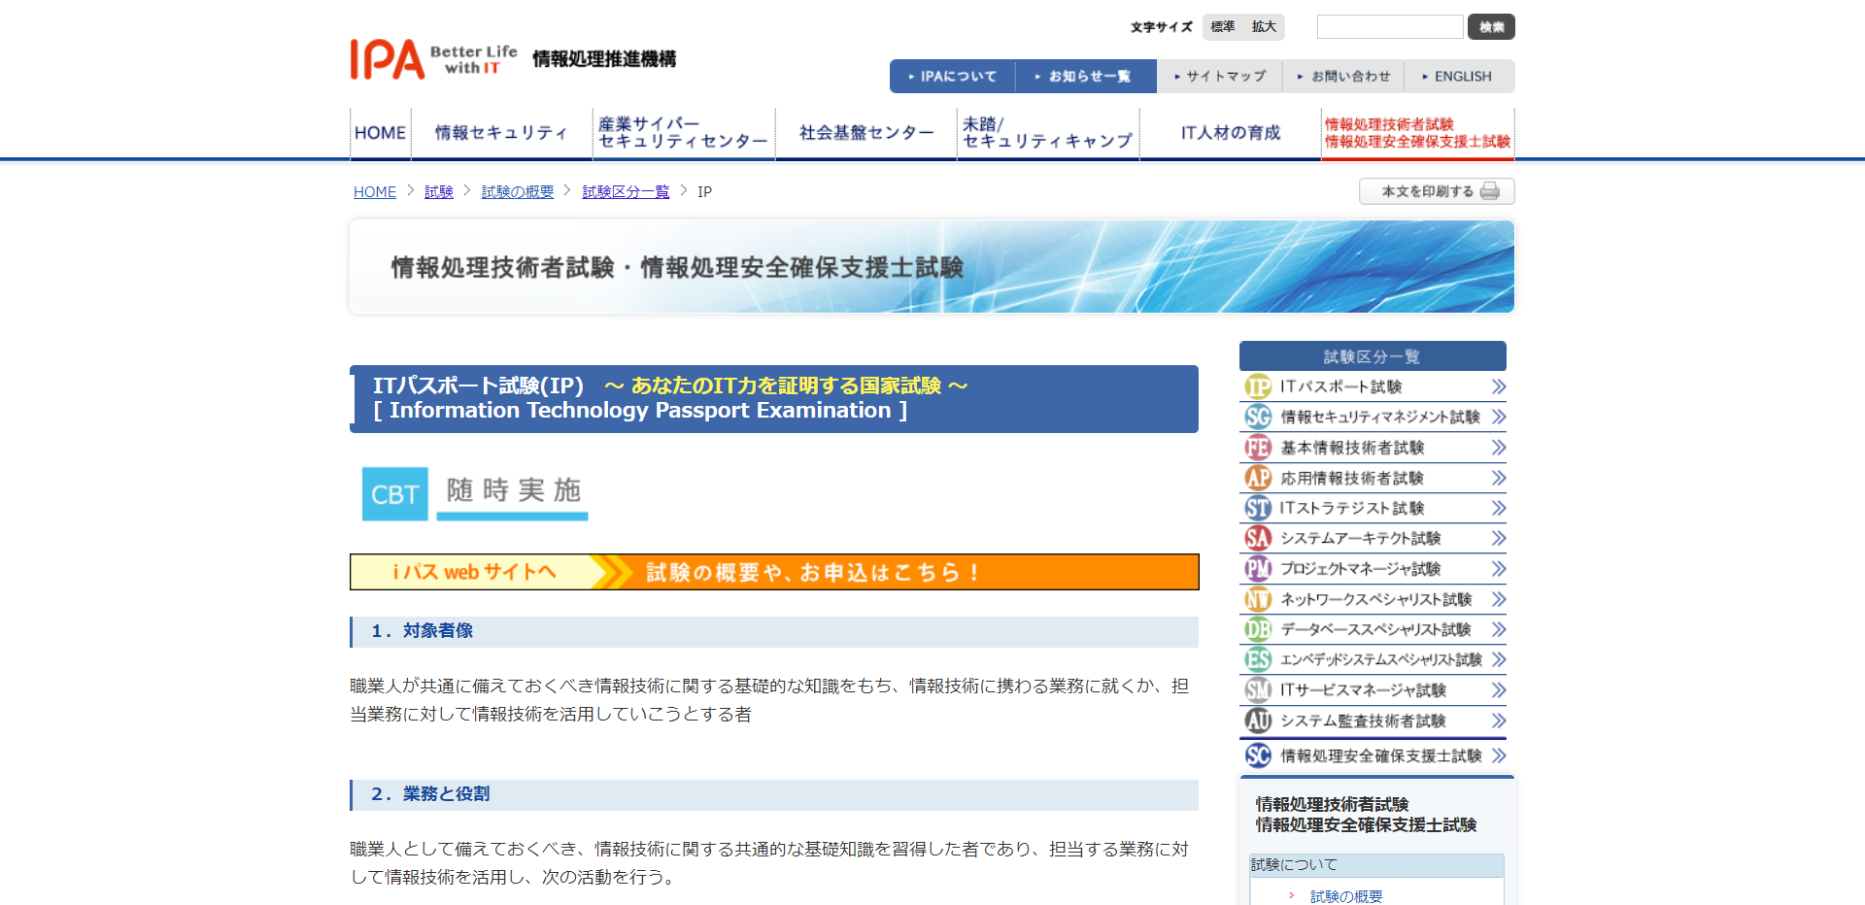Open the お問い合わせ link
This screenshot has width=1865, height=905.
(x=1344, y=77)
